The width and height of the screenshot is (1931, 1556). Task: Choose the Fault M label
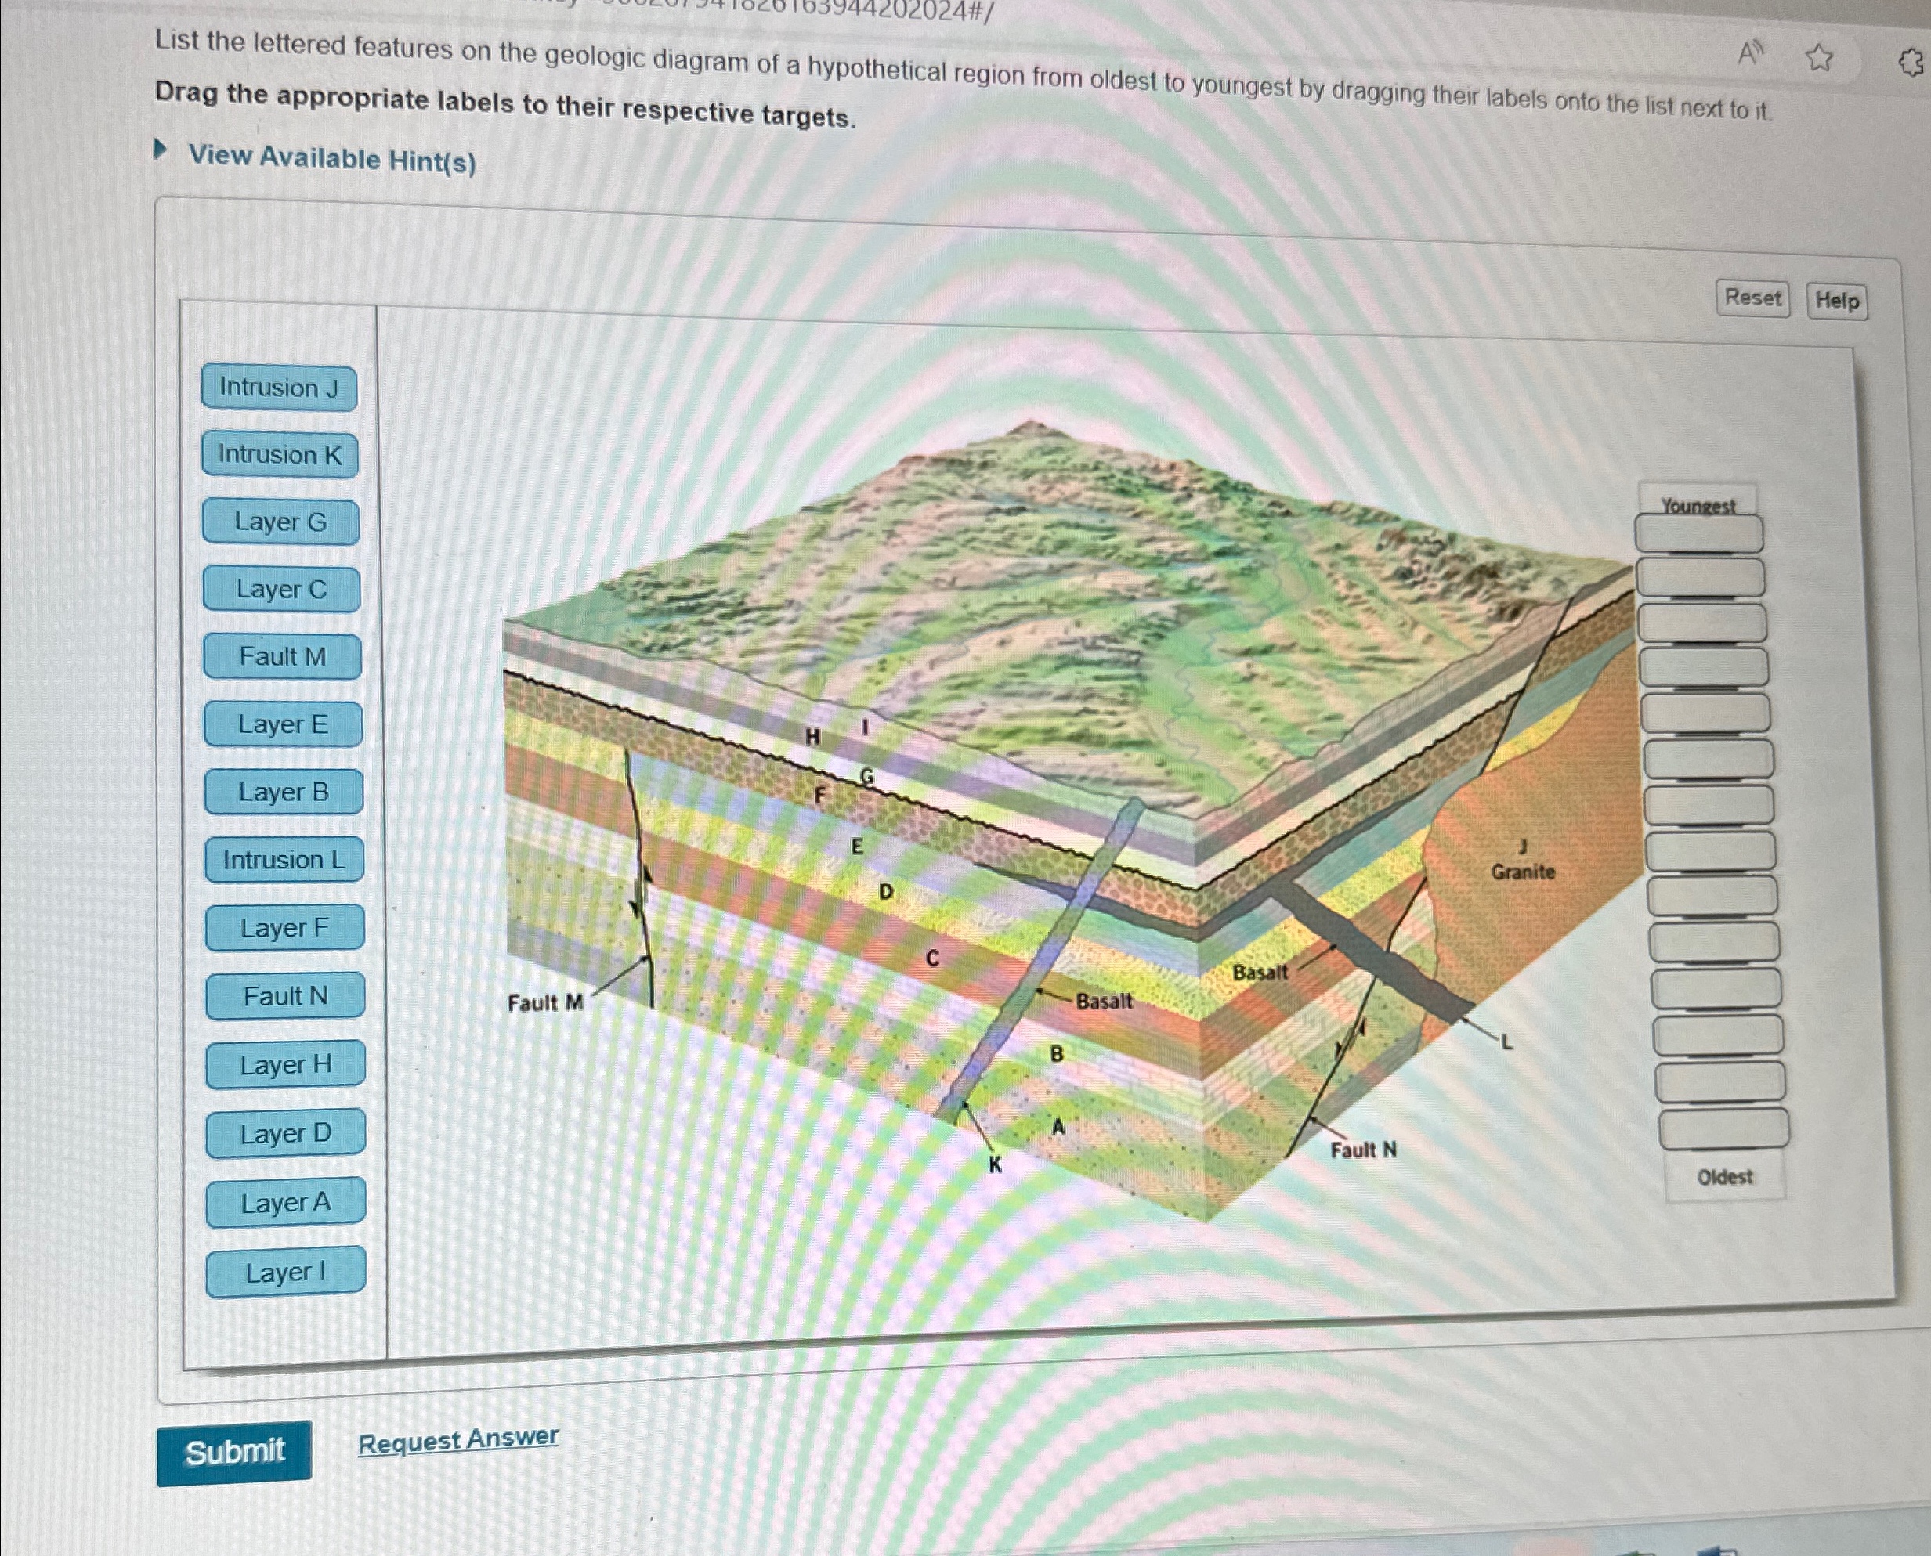(x=282, y=657)
